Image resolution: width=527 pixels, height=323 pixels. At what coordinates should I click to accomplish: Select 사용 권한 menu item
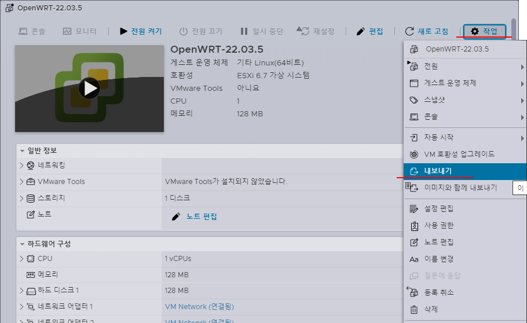point(465,226)
